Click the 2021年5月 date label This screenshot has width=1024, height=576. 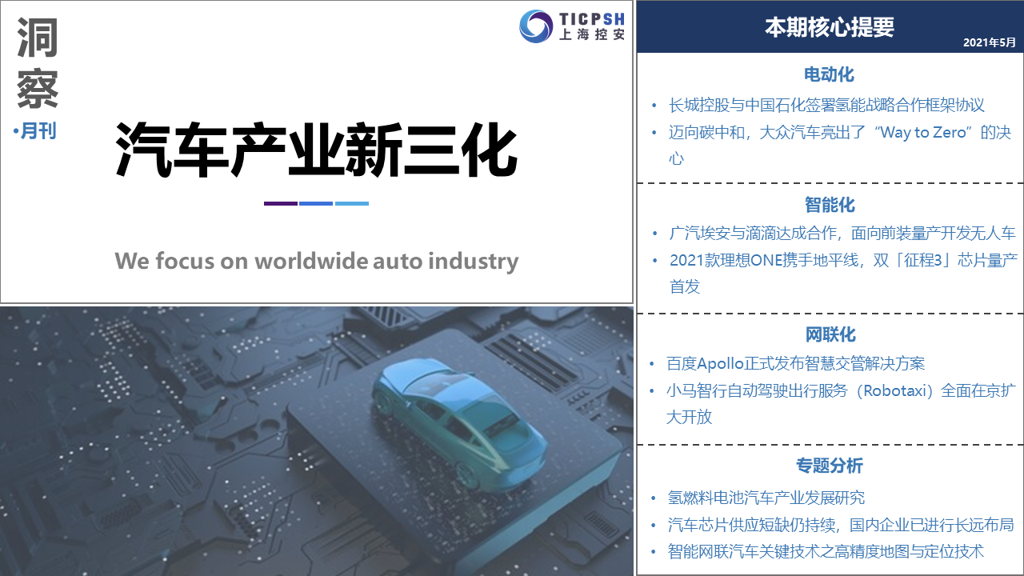[x=989, y=42]
